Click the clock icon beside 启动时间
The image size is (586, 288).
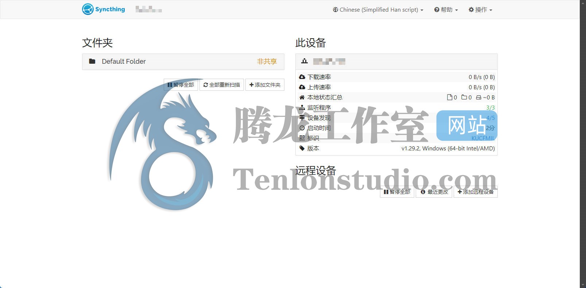[x=302, y=128]
